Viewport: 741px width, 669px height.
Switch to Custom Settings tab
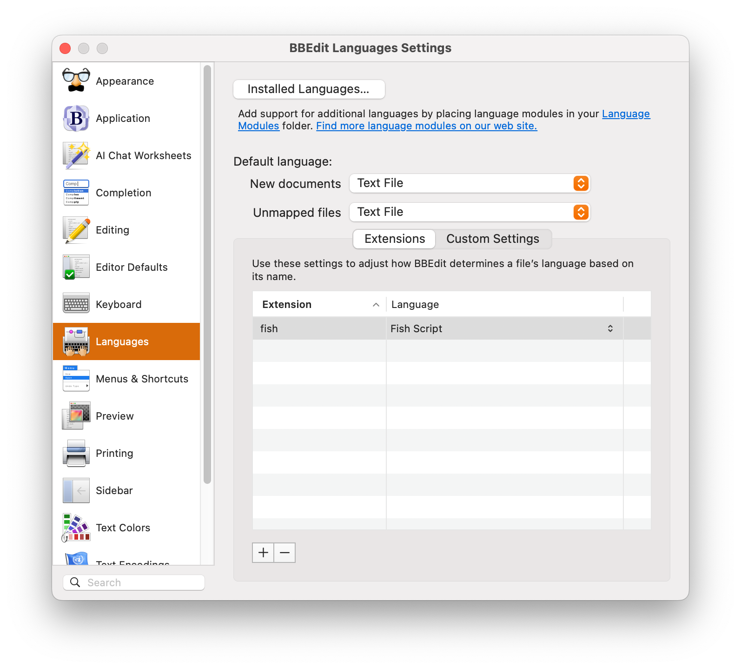493,239
